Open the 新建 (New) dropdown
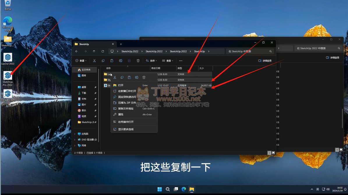 pyautogui.click(x=81, y=61)
